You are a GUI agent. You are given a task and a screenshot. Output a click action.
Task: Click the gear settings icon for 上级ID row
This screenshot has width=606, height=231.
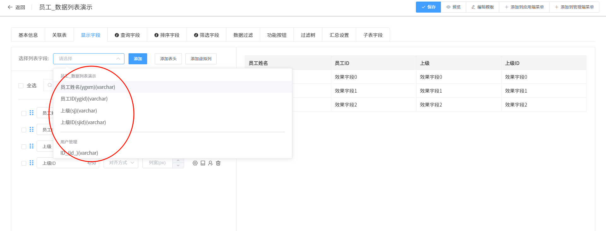click(195, 163)
